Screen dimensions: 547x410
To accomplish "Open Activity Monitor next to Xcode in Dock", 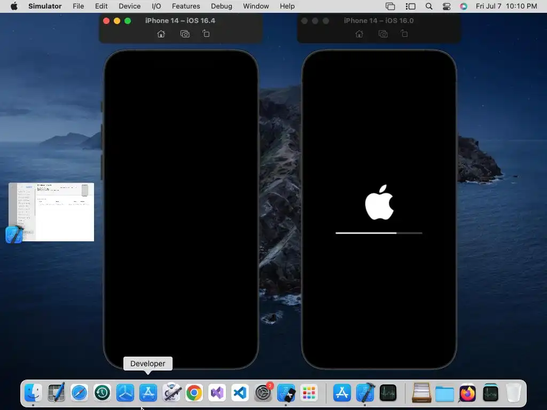I will click(388, 392).
